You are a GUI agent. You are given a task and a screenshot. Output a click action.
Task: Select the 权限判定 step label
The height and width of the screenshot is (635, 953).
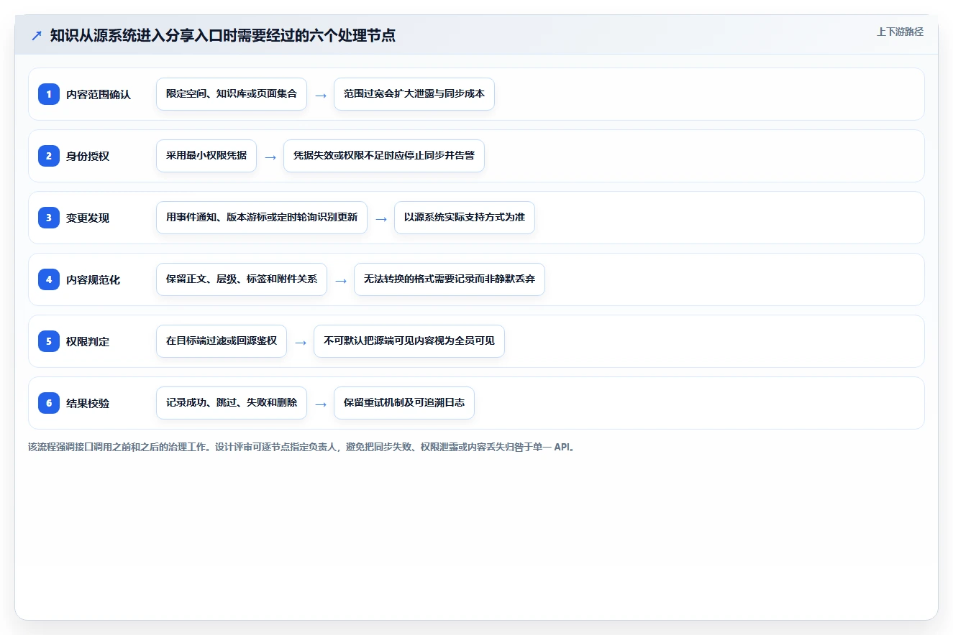click(x=88, y=341)
